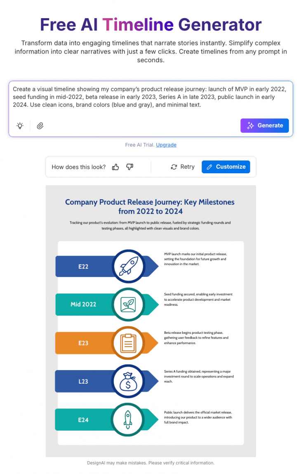
Task: Click the thumbs down feedback icon
Action: click(x=129, y=167)
